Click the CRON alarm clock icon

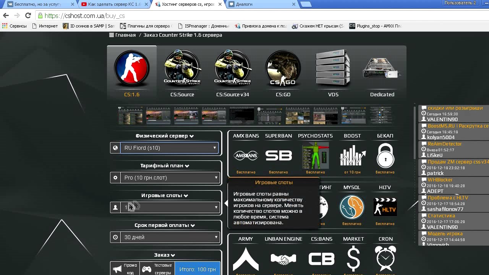point(385,259)
